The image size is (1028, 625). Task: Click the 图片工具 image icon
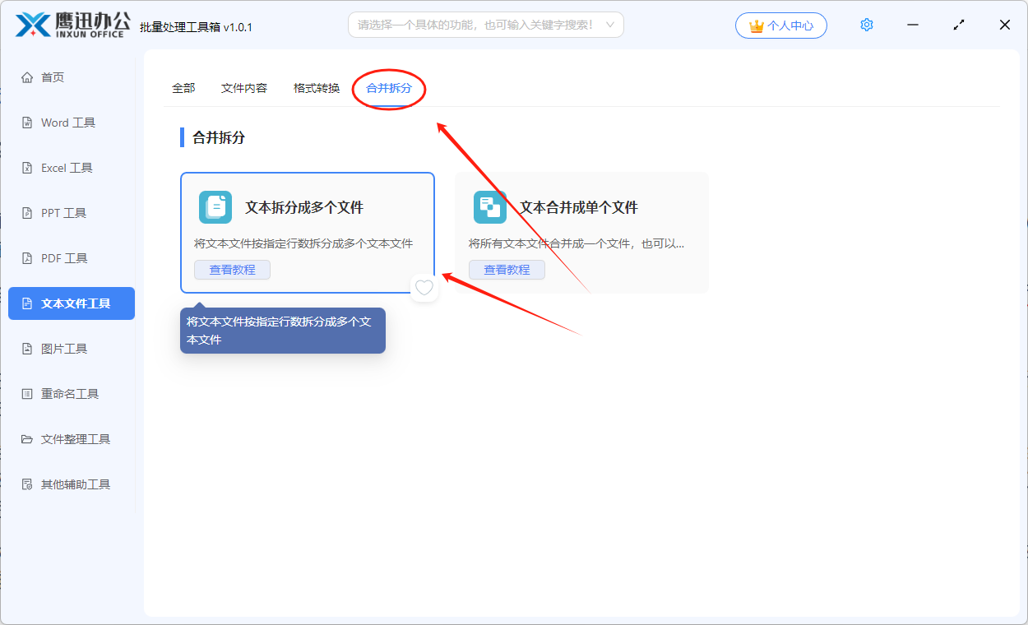coord(27,349)
